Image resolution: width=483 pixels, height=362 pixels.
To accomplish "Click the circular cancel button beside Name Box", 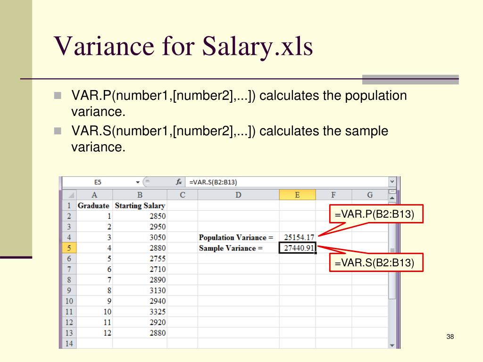I will tap(148, 182).
